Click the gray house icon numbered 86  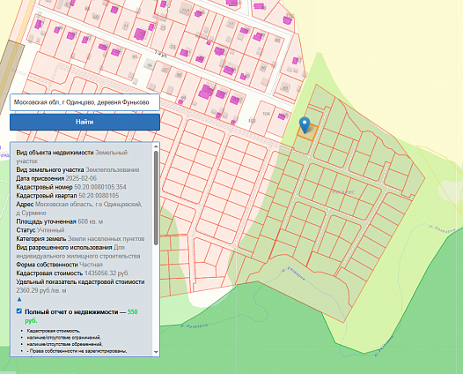click(263, 68)
